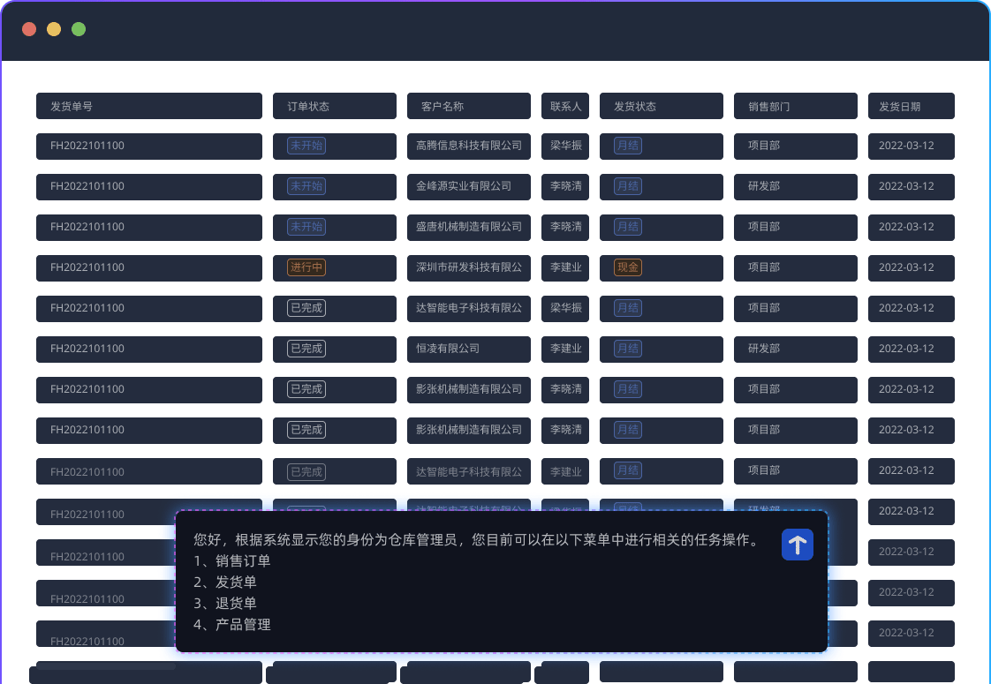This screenshot has height=684, width=991.
Task: Click the 进行中 order status tag
Action: click(306, 267)
